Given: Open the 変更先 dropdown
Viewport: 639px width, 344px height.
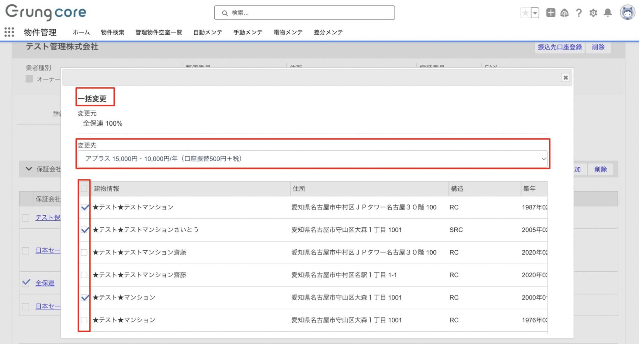Looking at the screenshot, I should pyautogui.click(x=312, y=159).
